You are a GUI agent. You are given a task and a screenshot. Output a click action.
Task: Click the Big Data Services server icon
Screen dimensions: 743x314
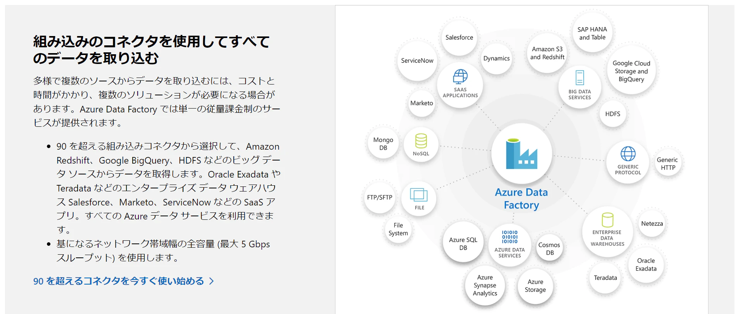coord(580,78)
